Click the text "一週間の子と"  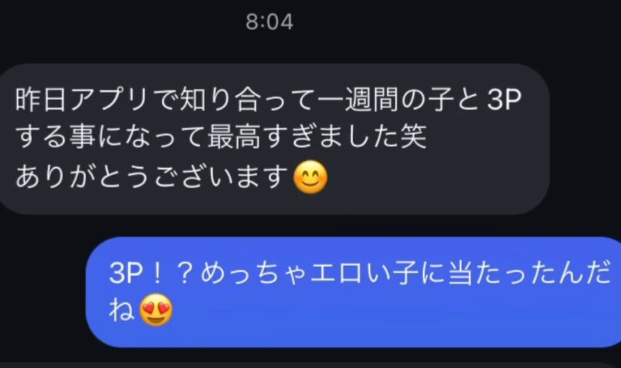[399, 99]
